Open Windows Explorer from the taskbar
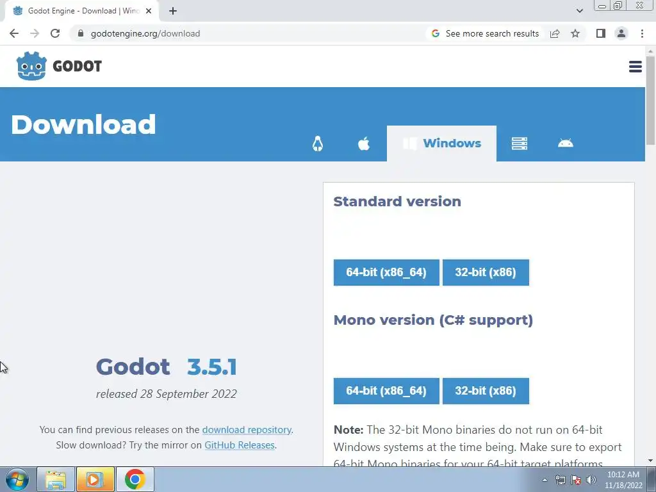This screenshot has width=656, height=492. pyautogui.click(x=56, y=479)
